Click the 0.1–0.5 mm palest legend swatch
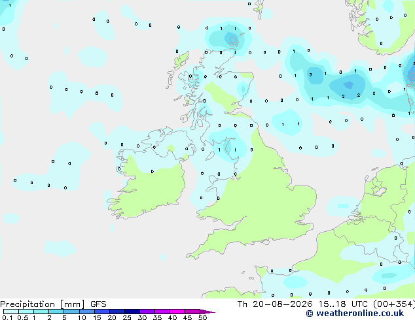 click(x=11, y=312)
